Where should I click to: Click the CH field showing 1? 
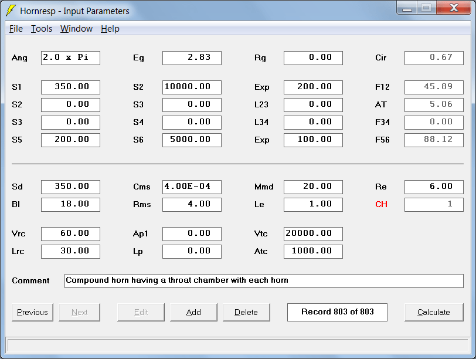pyautogui.click(x=434, y=204)
